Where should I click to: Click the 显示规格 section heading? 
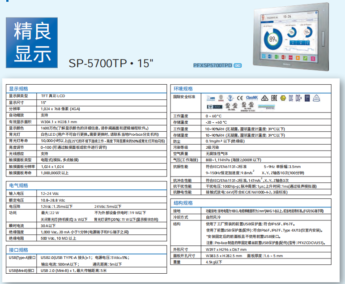point(18,89)
